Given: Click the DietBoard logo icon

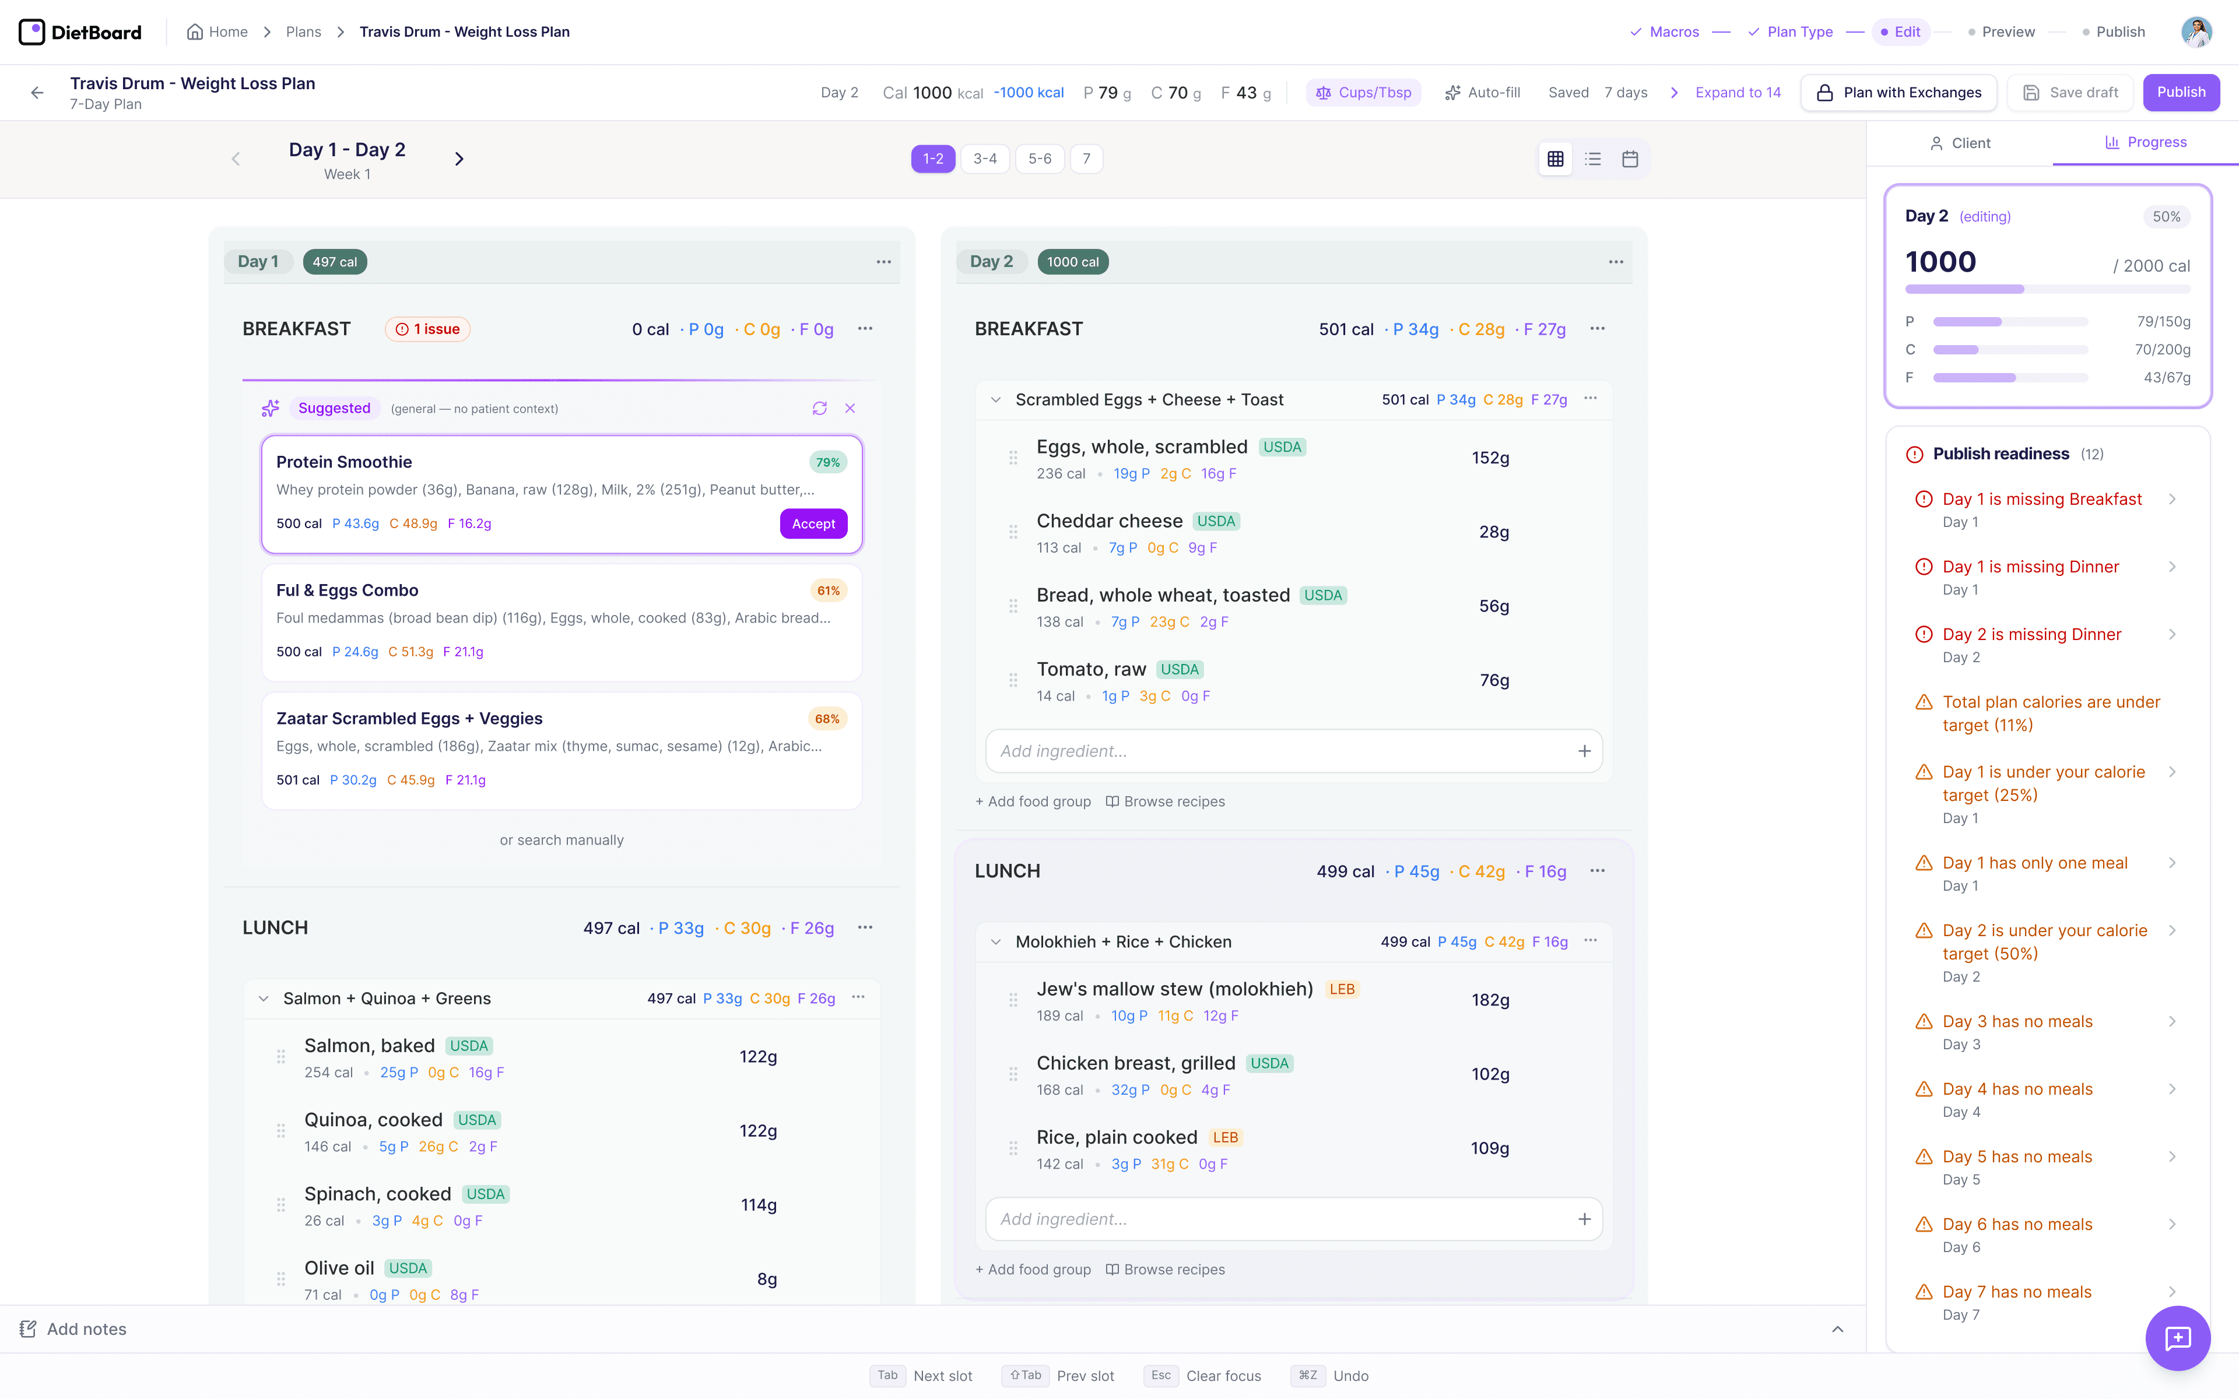Looking at the screenshot, I should 31,31.
